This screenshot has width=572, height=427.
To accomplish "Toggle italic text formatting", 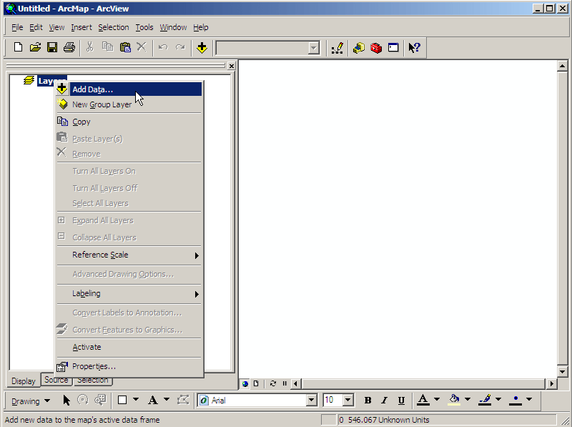I will click(384, 401).
